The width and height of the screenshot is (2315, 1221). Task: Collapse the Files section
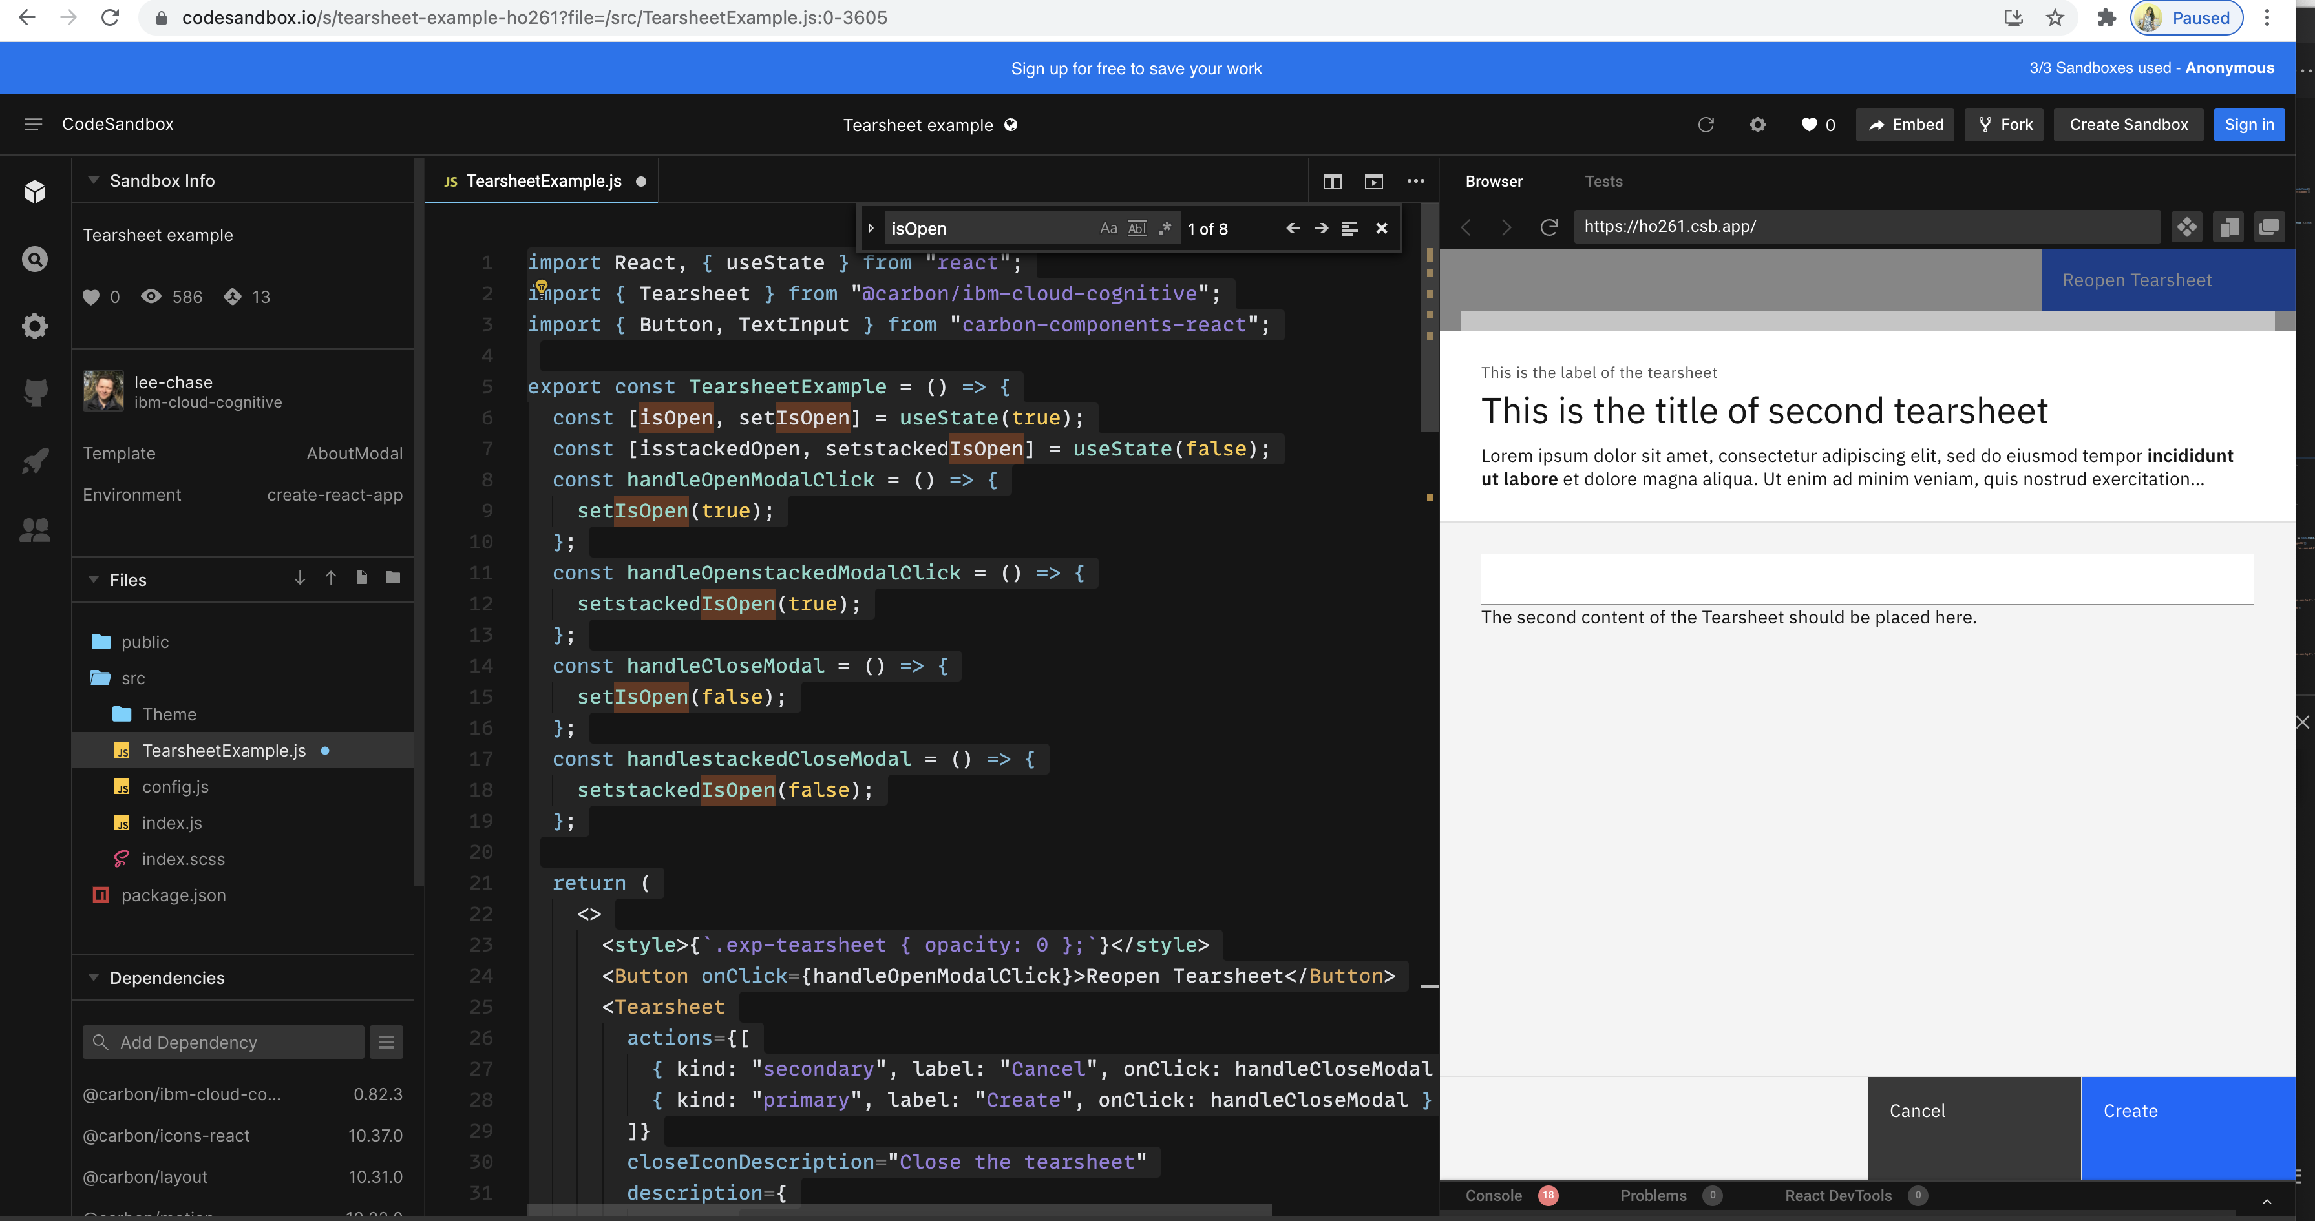point(94,579)
